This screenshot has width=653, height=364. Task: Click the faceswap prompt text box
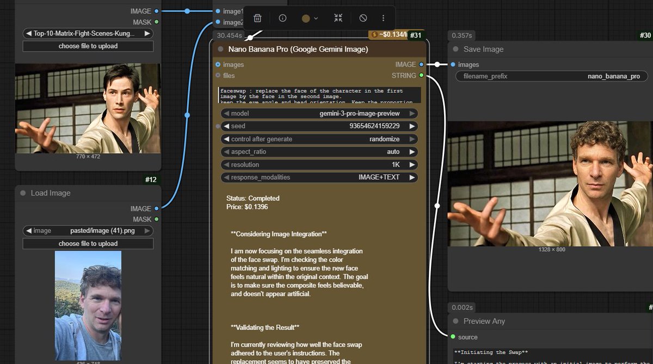click(x=319, y=95)
